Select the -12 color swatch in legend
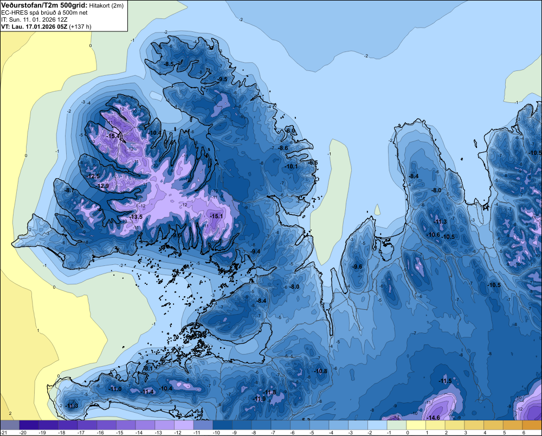 tap(184, 425)
